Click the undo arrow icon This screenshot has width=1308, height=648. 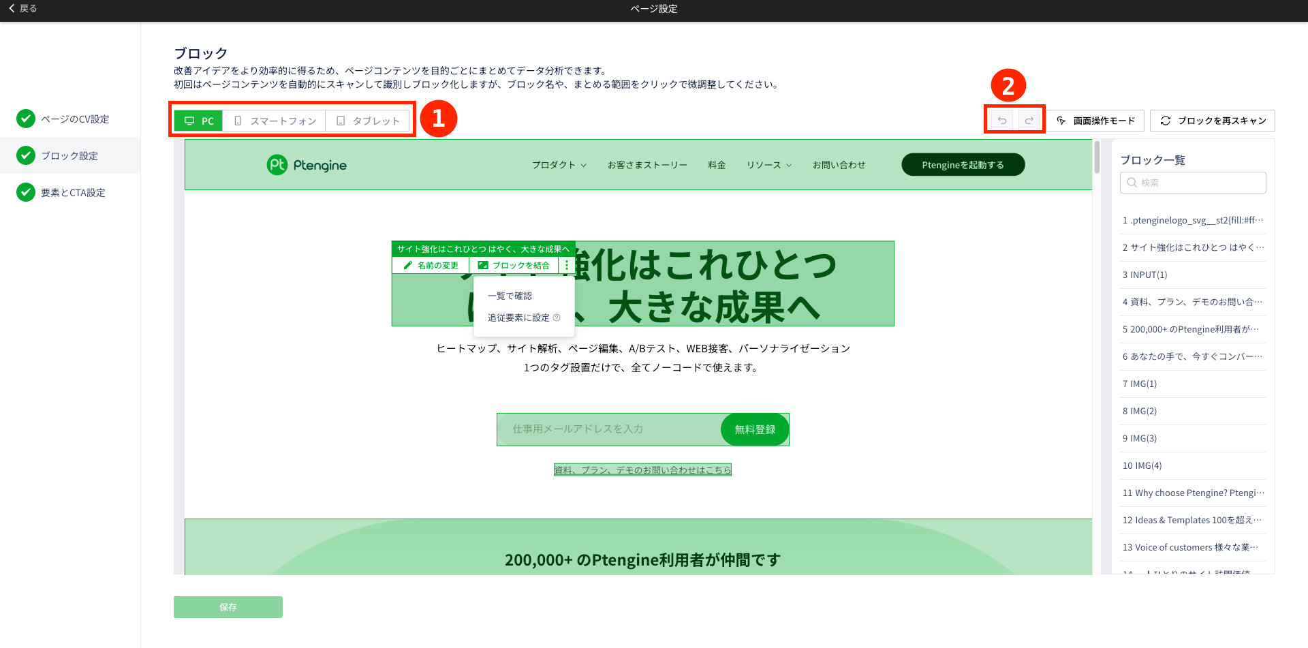pyautogui.click(x=1001, y=121)
